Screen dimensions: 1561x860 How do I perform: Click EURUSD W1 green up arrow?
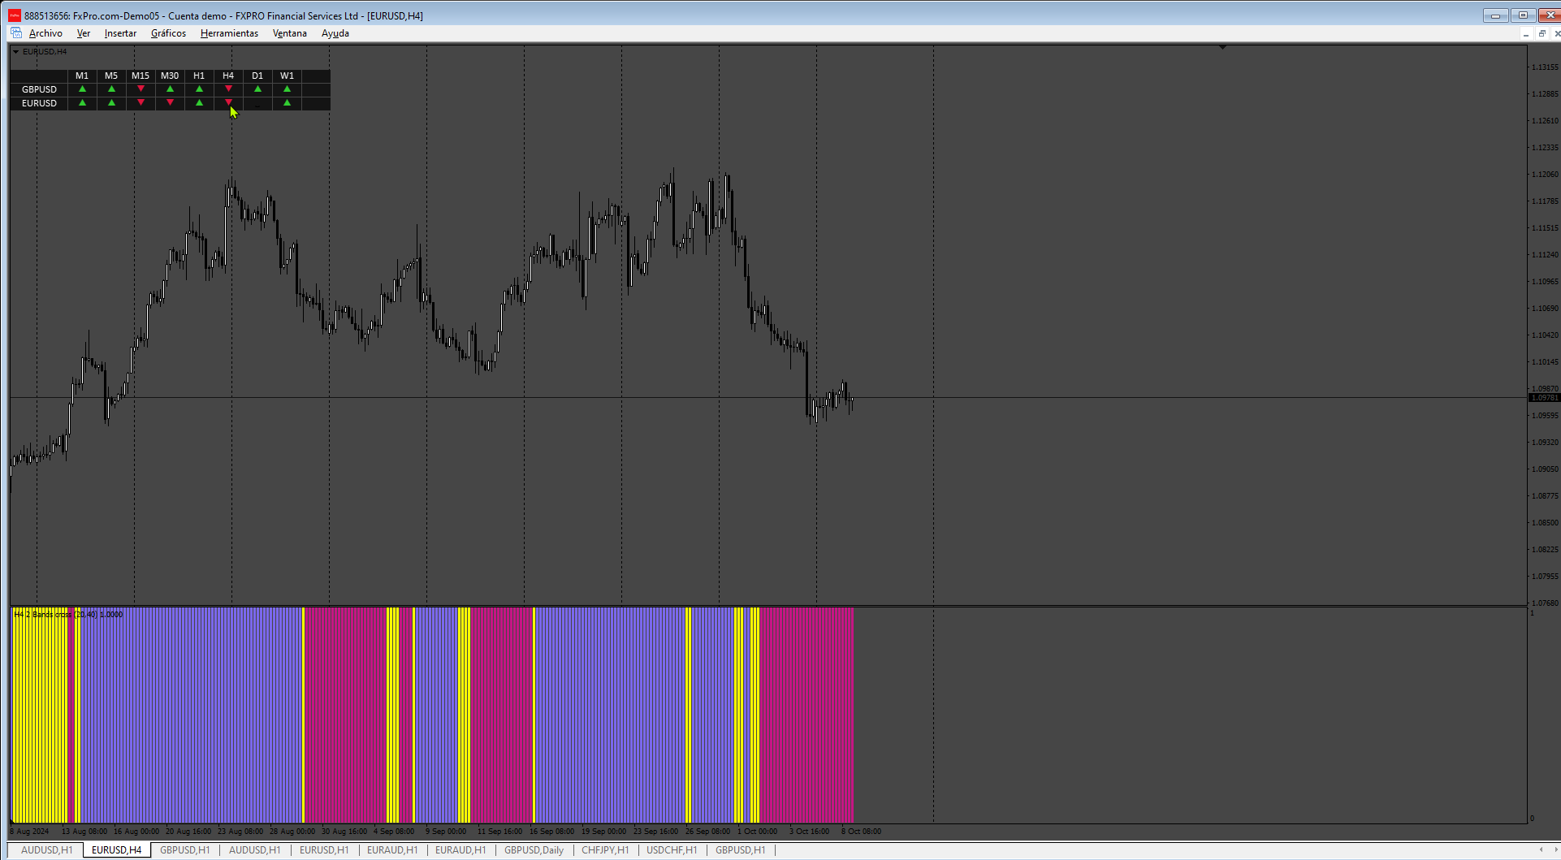pyautogui.click(x=287, y=103)
